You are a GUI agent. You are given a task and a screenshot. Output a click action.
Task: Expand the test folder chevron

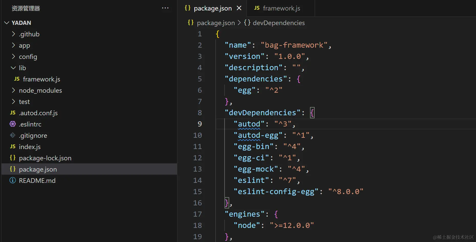14,101
